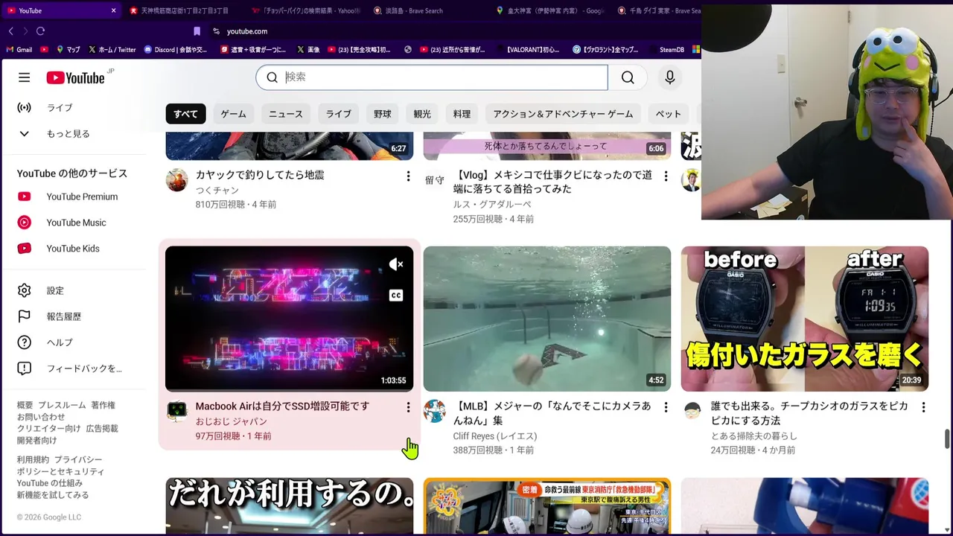Select the 観光 filter chip
Image resolution: width=953 pixels, height=536 pixels.
(422, 114)
